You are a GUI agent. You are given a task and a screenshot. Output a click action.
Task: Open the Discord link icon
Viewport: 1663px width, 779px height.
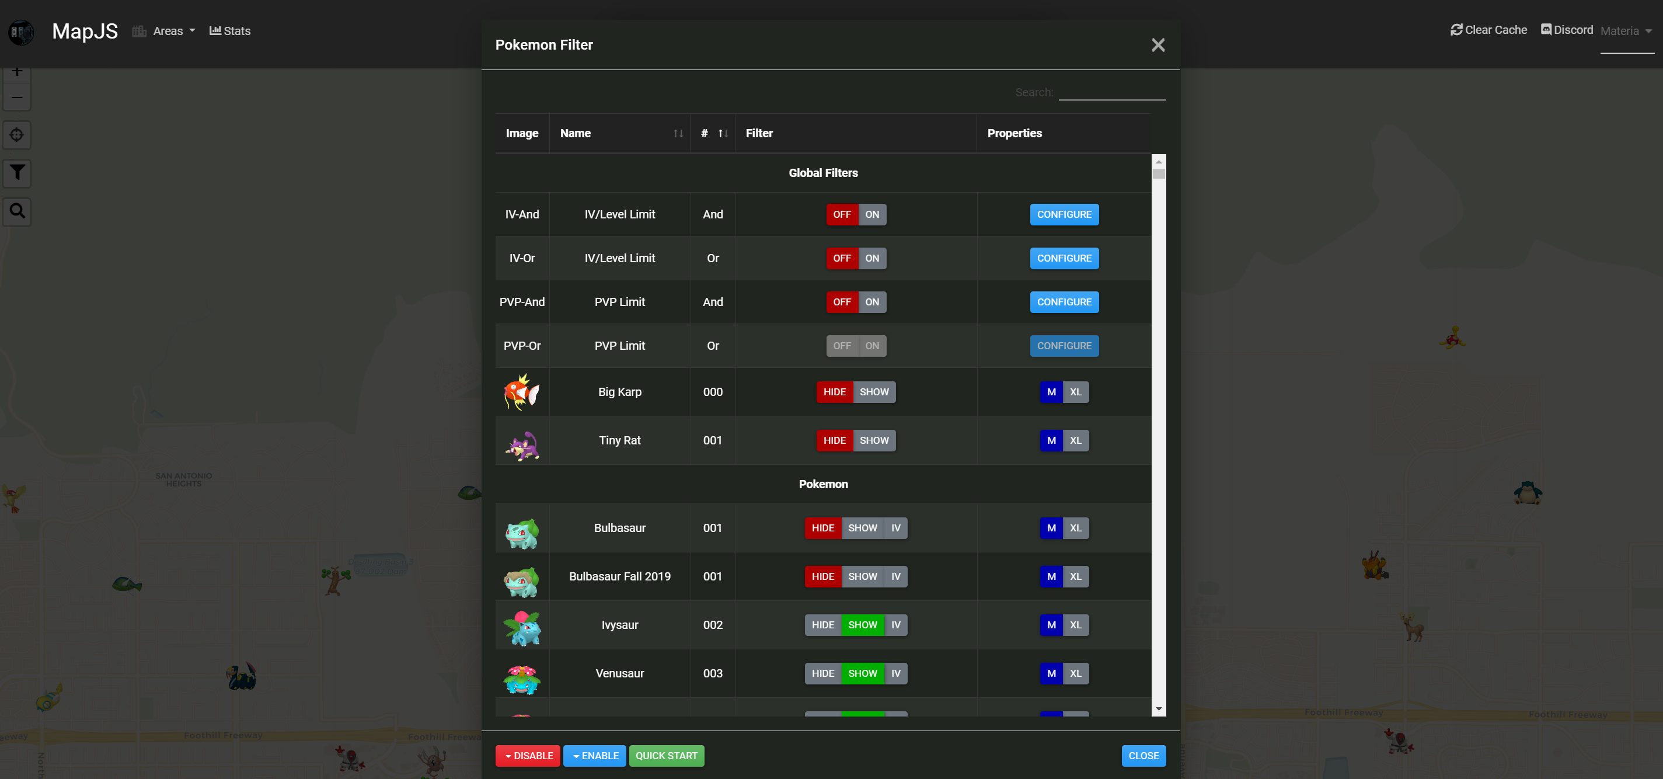1546,30
